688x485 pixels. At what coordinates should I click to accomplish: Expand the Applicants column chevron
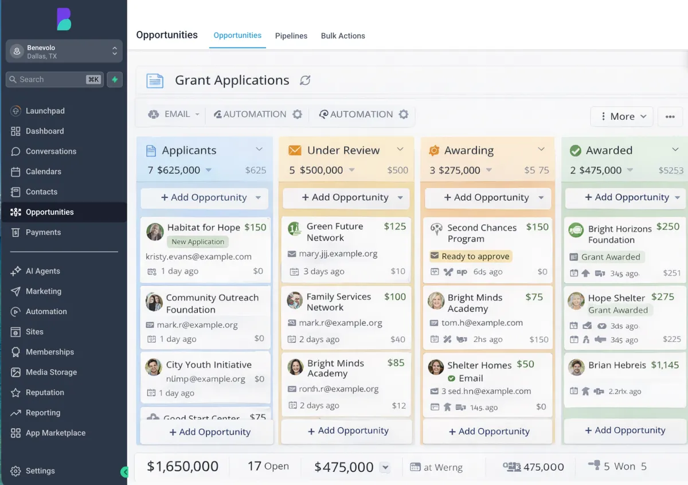point(259,150)
